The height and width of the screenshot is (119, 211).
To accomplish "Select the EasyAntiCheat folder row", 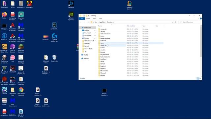I will [131, 55].
